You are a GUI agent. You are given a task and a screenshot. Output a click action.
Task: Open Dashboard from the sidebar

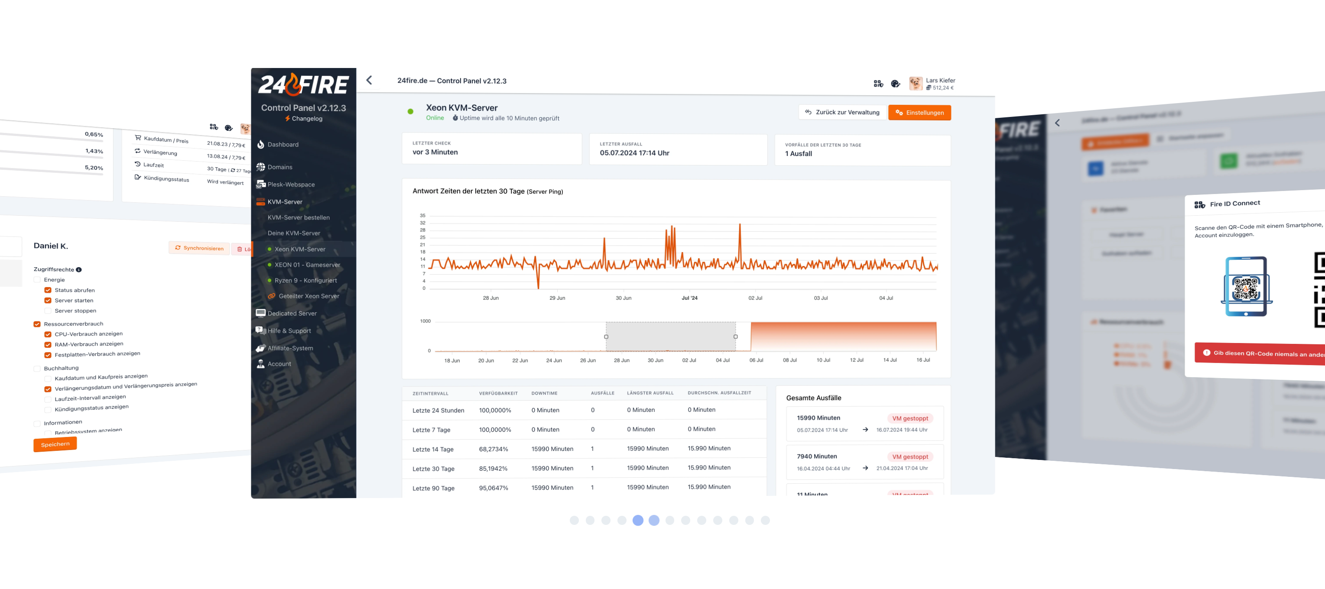(283, 144)
